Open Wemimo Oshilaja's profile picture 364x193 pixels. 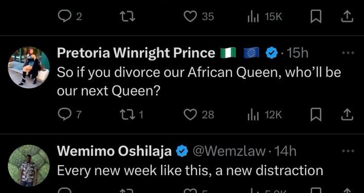click(29, 166)
